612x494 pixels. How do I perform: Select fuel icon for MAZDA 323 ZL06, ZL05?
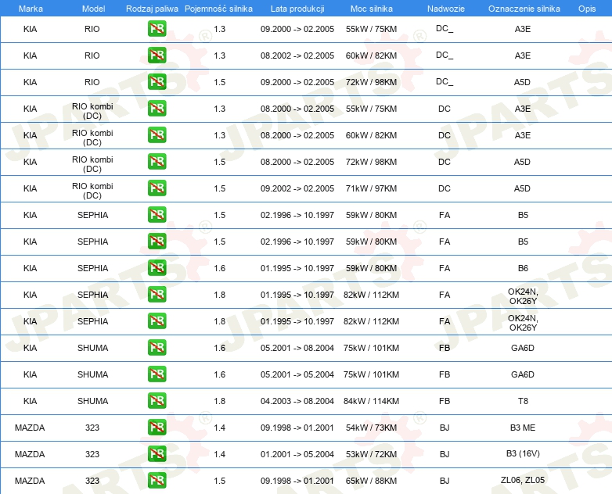(x=157, y=481)
